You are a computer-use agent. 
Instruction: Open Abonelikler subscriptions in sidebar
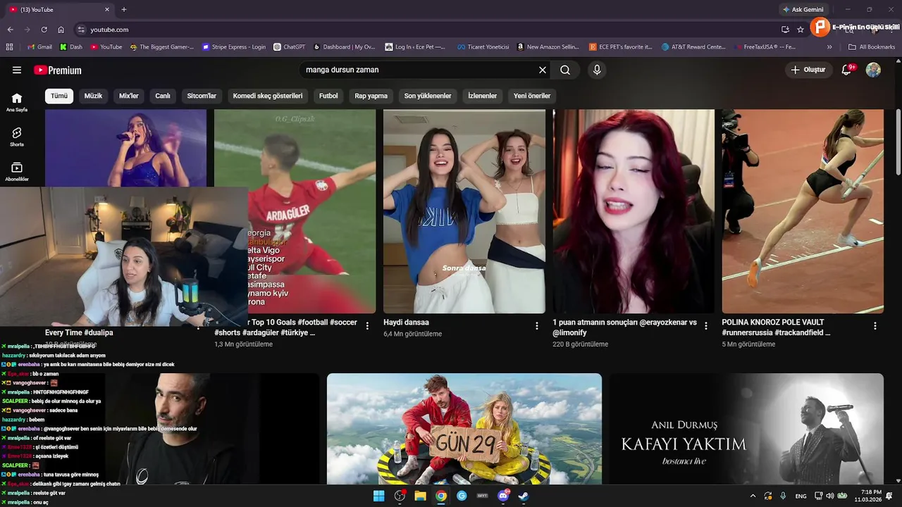[x=17, y=171]
